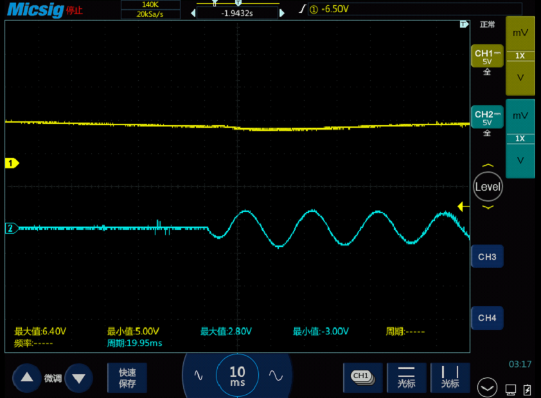Click the yellow period (周期) measurement
Viewport: 541px width, 398px height.
405,331
